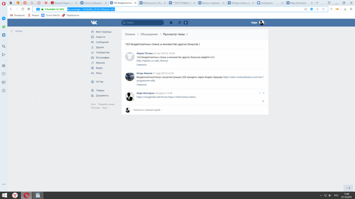
Task: Open Казино breadcrumb link
Action: [x=130, y=34]
